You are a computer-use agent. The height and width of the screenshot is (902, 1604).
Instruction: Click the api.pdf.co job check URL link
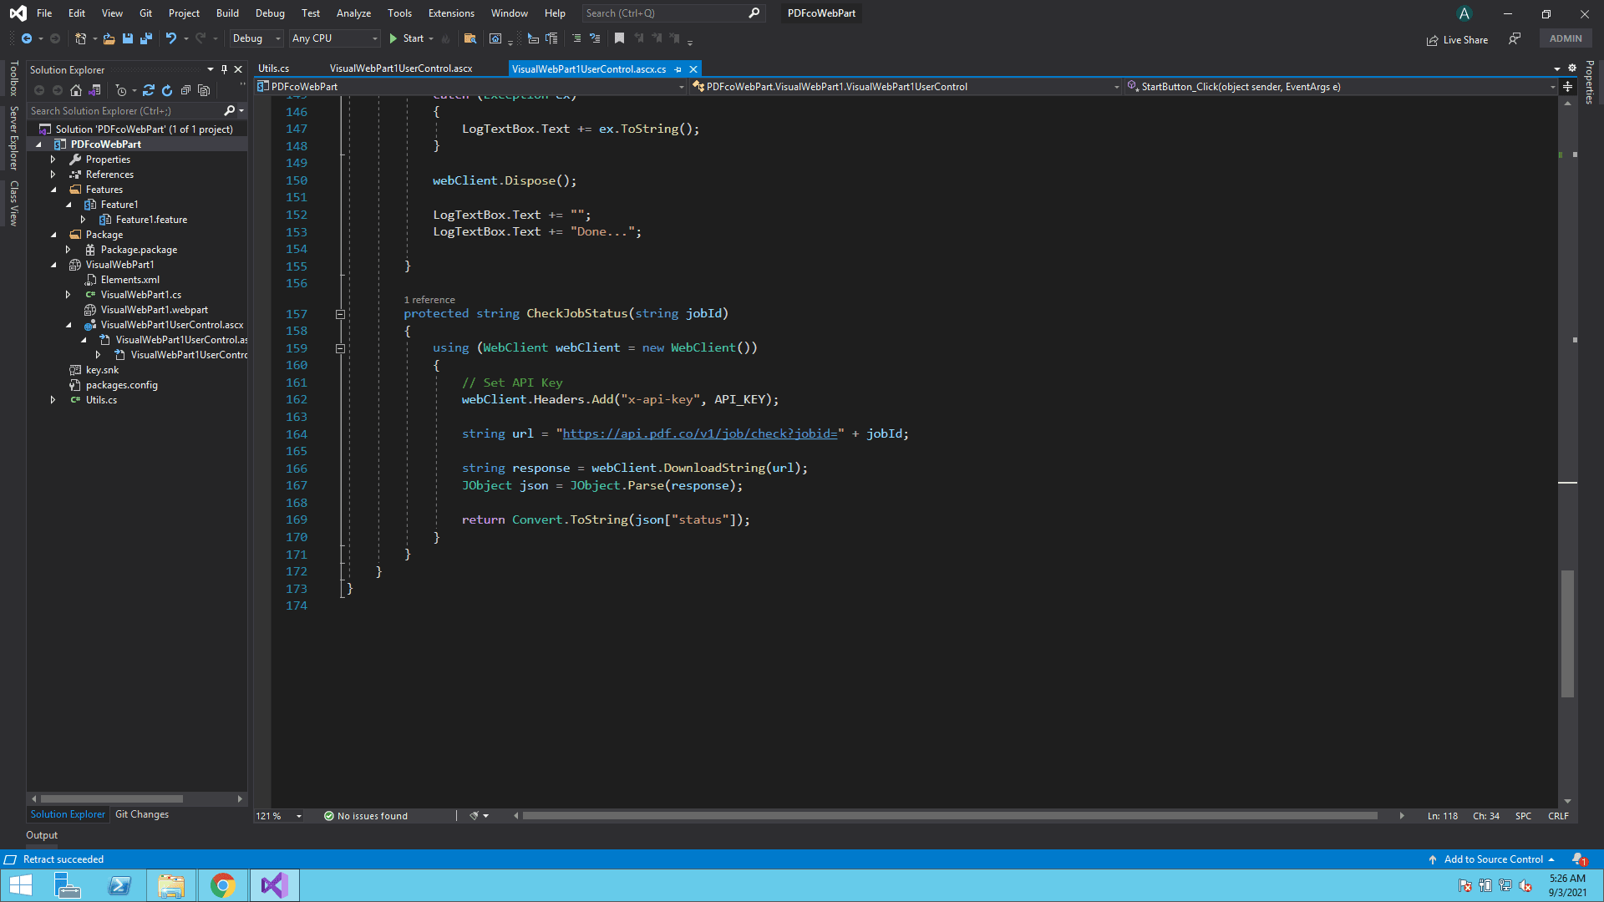(699, 433)
